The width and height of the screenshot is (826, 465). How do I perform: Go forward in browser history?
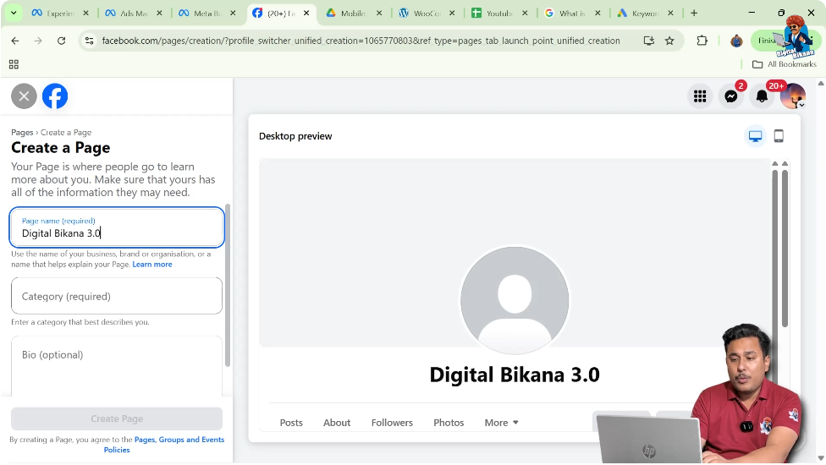click(x=38, y=41)
